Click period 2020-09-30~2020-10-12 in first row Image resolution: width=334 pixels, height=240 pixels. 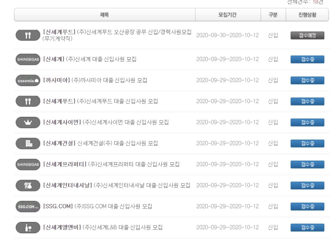coord(227,35)
